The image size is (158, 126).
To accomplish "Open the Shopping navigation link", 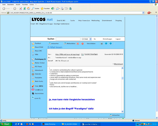I will tap(118, 21).
